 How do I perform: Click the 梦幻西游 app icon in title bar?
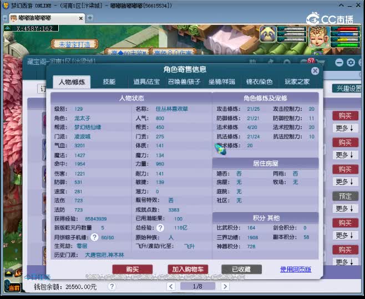6,5
